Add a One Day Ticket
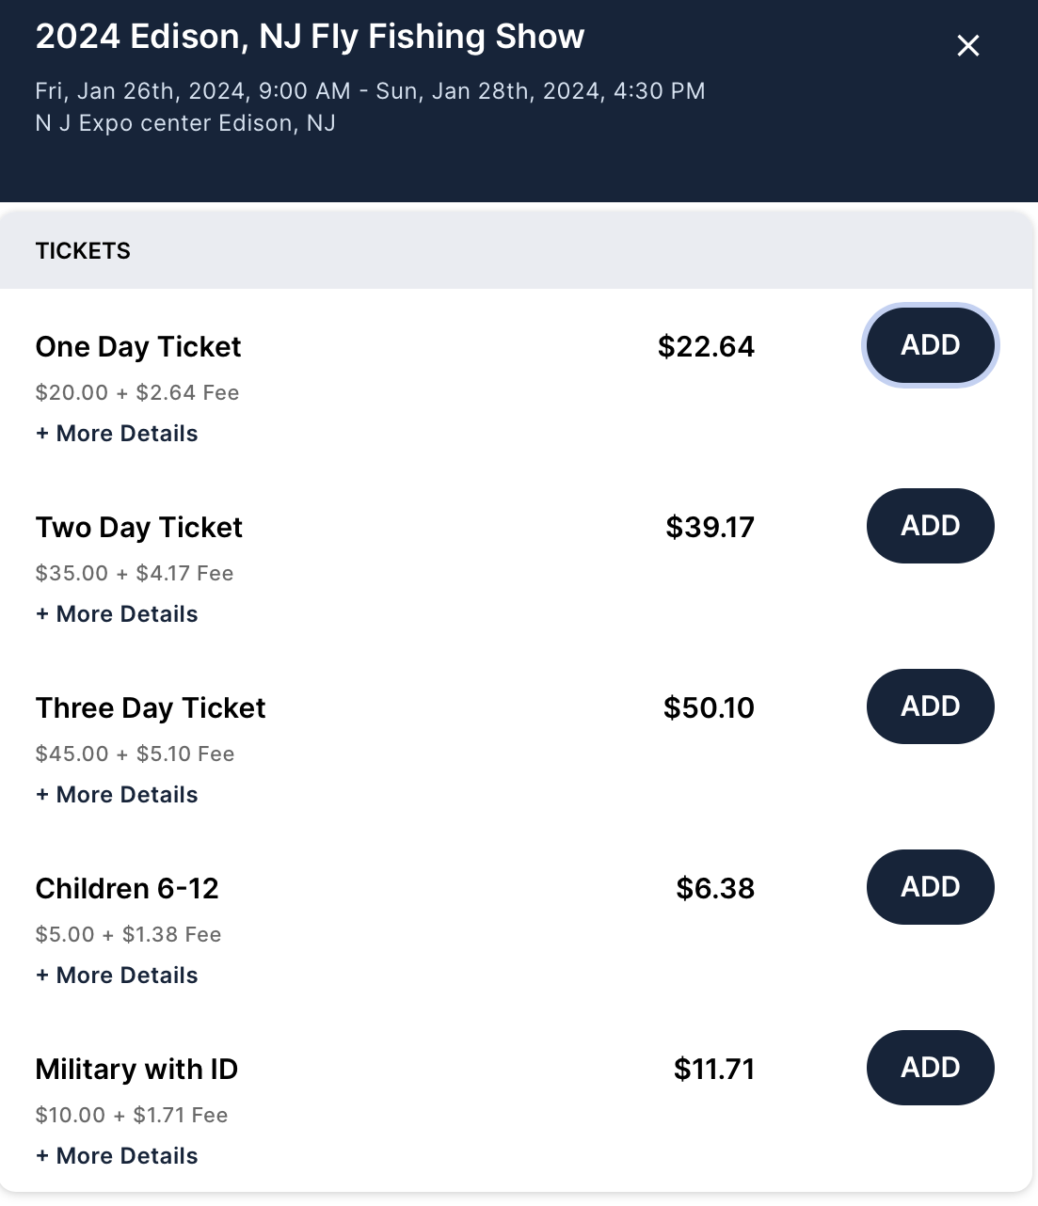1038x1206 pixels. coord(930,345)
